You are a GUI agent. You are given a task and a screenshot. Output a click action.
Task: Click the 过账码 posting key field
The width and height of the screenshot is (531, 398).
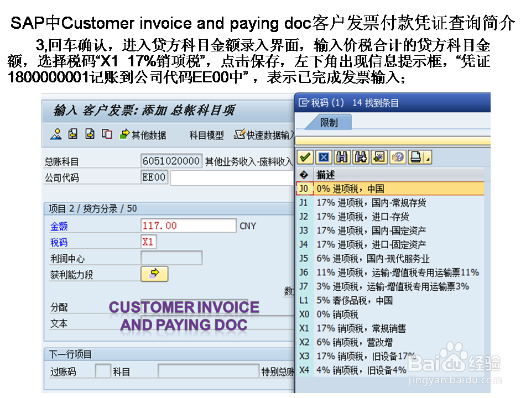click(103, 371)
